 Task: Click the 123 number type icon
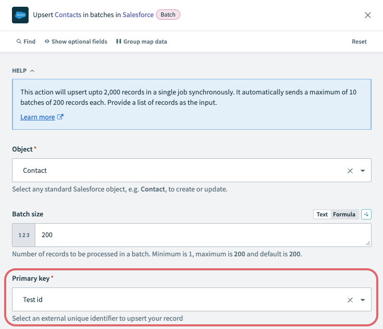point(24,235)
